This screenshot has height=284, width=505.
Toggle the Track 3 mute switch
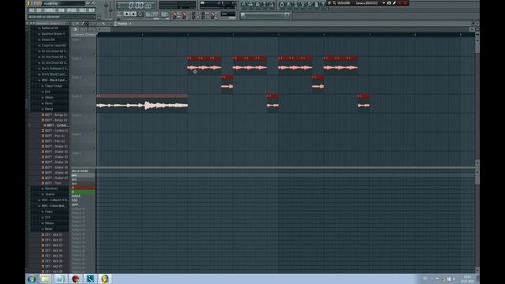click(95, 92)
